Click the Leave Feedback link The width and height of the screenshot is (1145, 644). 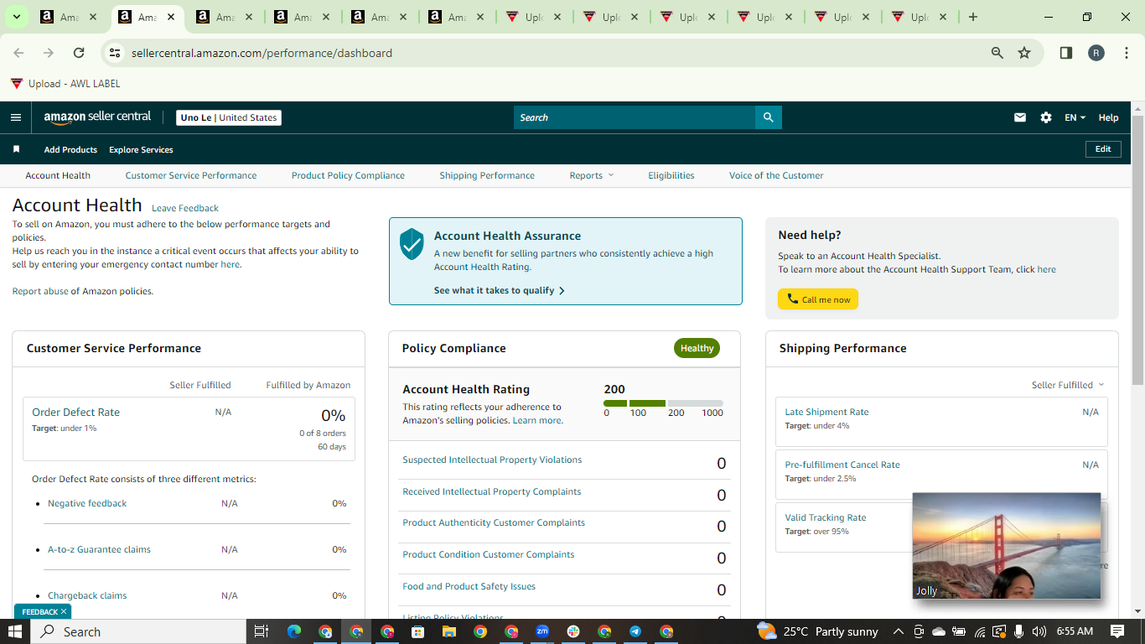185,208
